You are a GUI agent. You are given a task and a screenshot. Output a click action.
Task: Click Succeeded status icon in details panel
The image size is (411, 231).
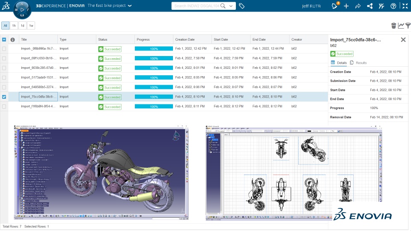point(333,54)
